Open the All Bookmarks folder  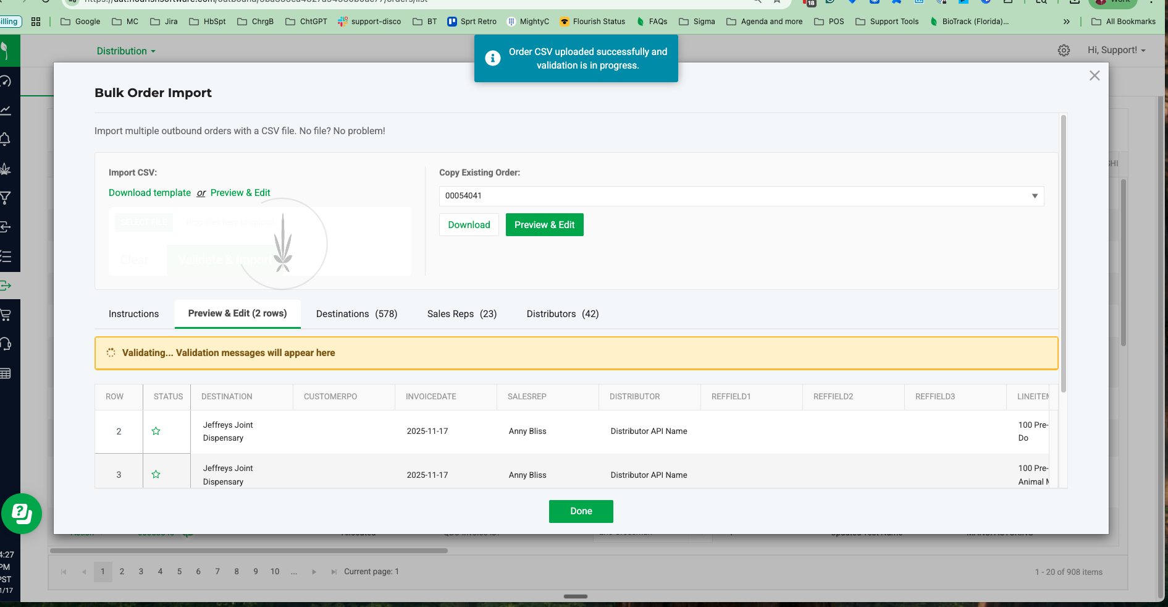point(1124,22)
